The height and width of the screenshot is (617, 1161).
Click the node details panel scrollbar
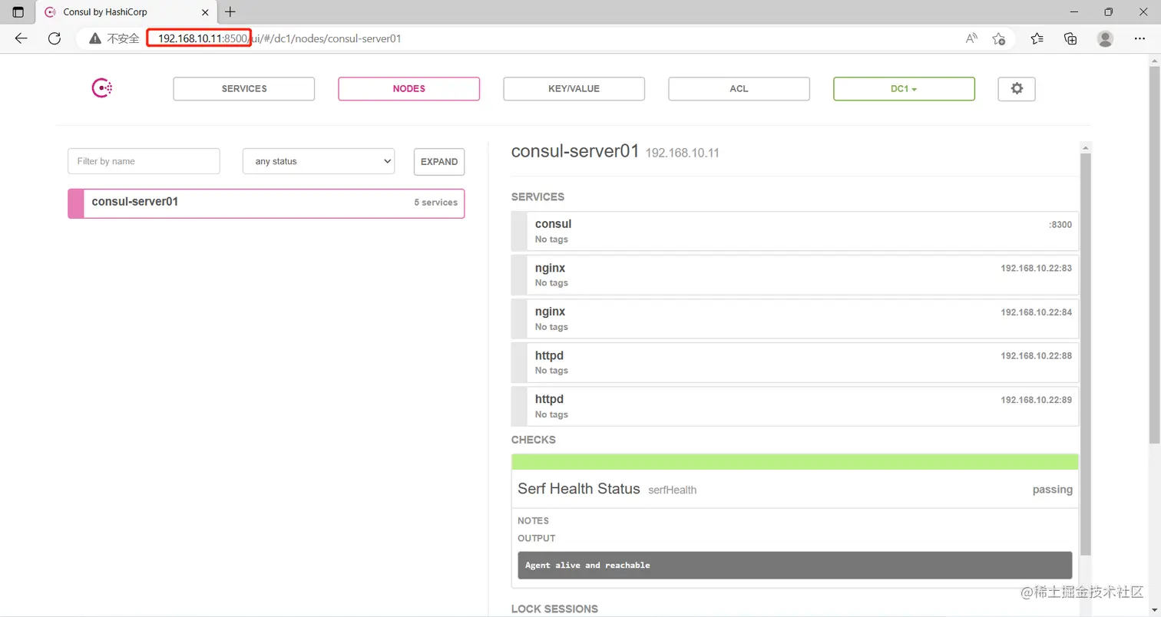pyautogui.click(x=1085, y=353)
